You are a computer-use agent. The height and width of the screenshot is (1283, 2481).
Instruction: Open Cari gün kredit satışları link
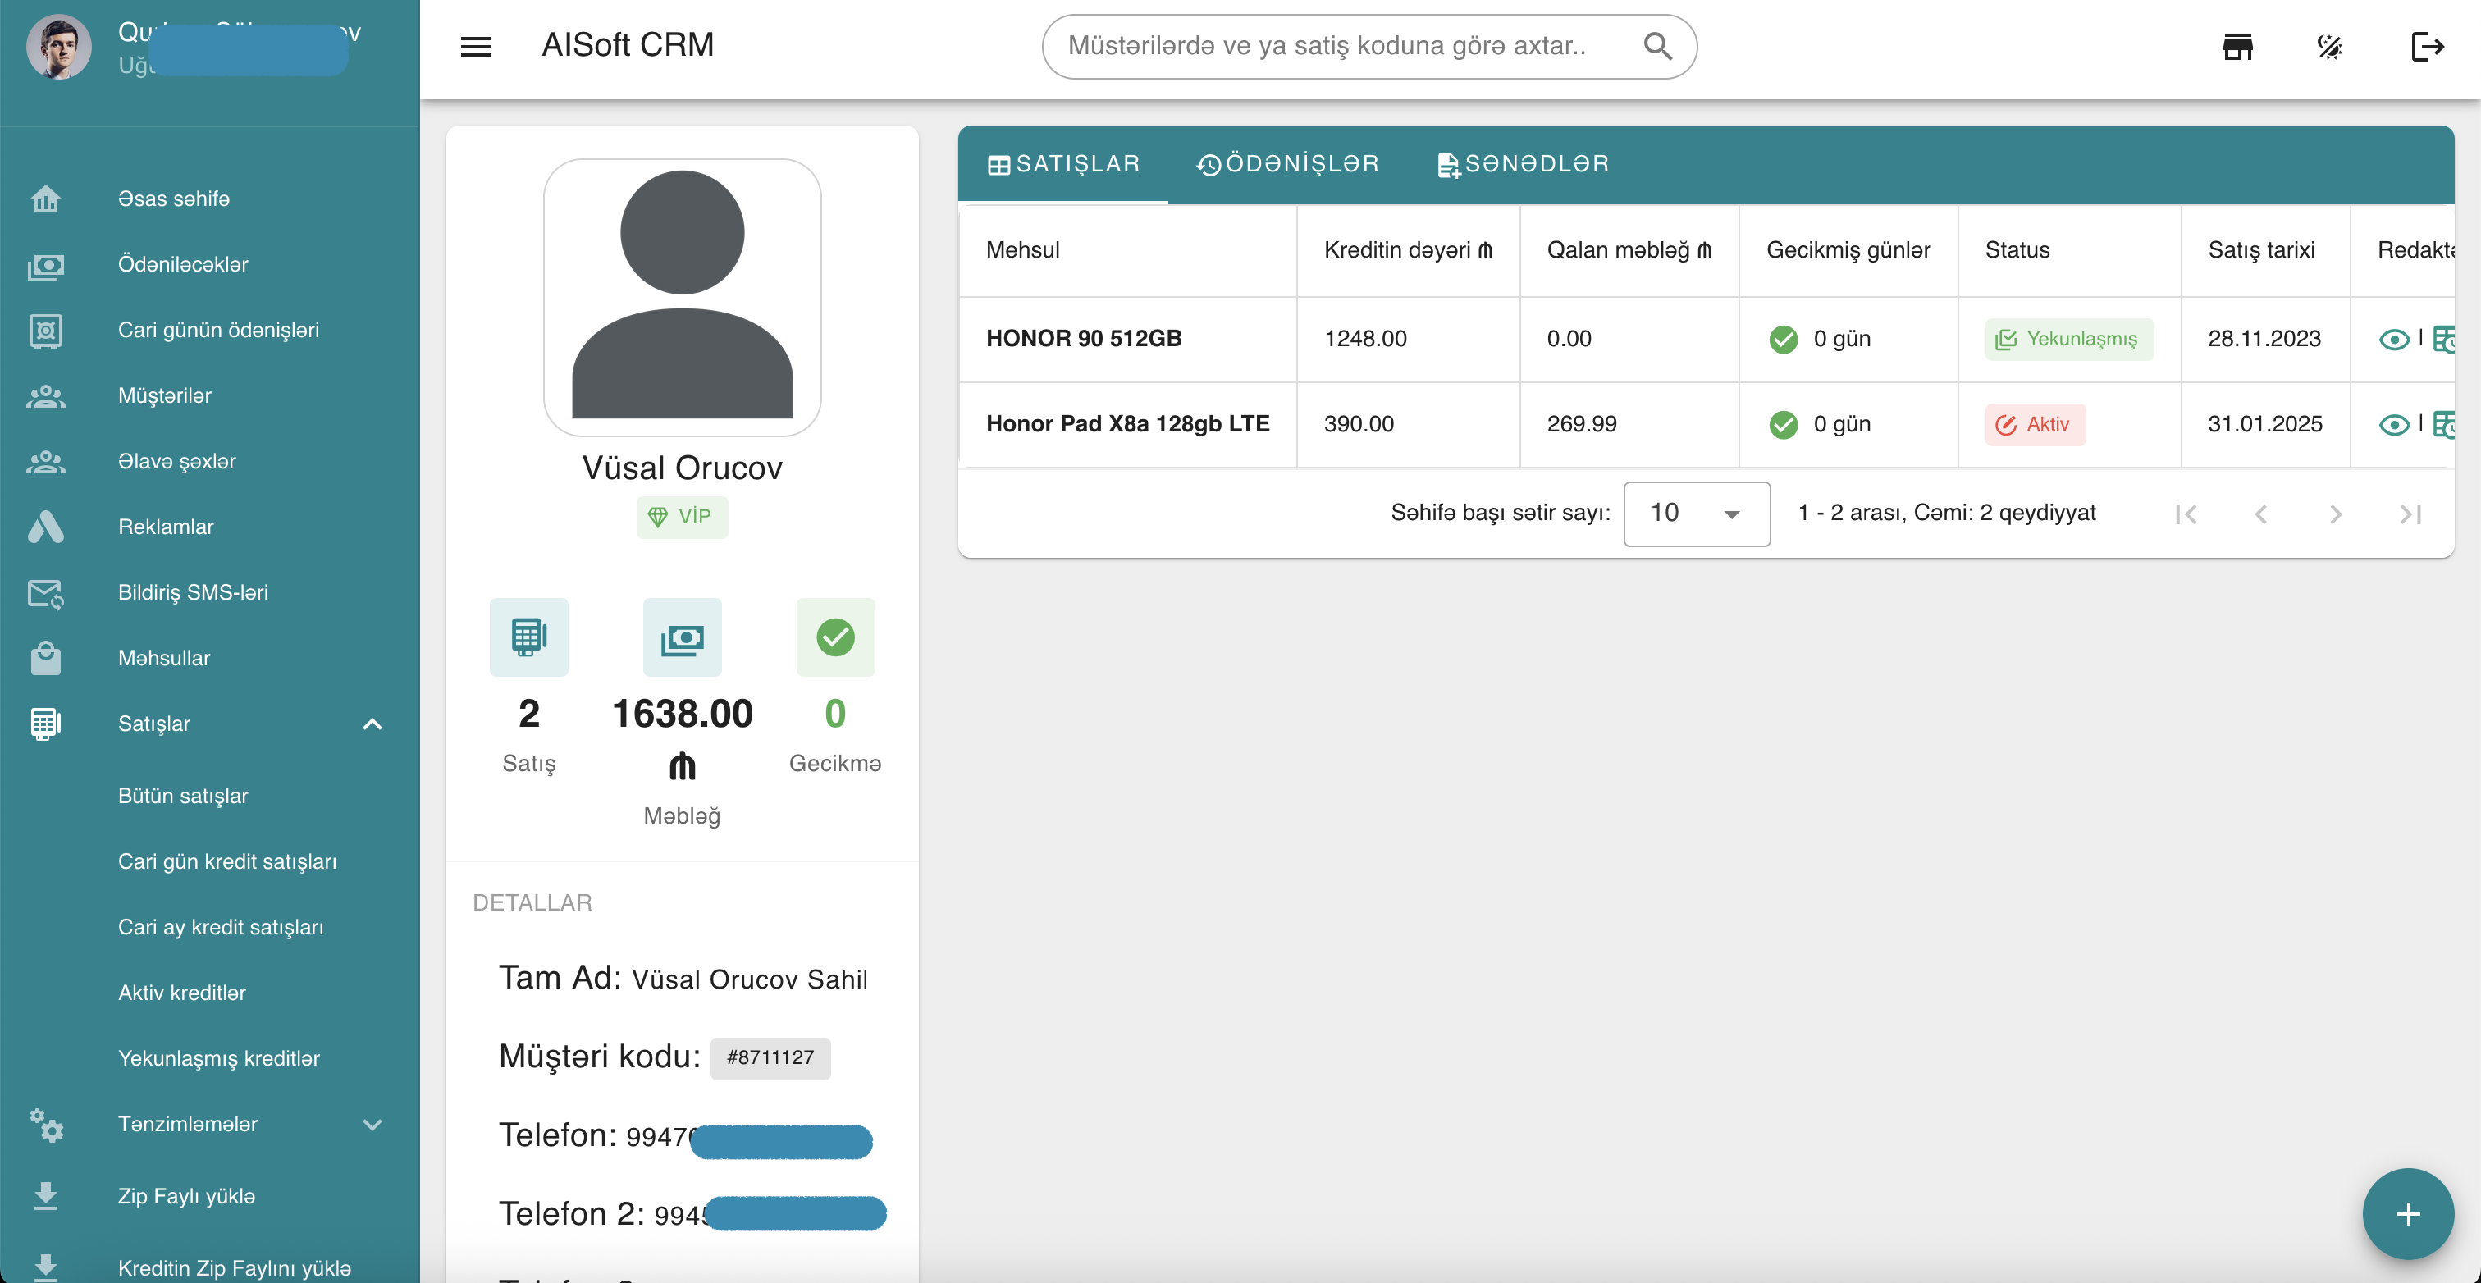(227, 861)
